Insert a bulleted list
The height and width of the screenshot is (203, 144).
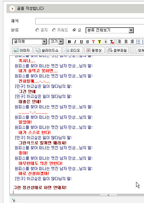pyautogui.click(x=138, y=42)
